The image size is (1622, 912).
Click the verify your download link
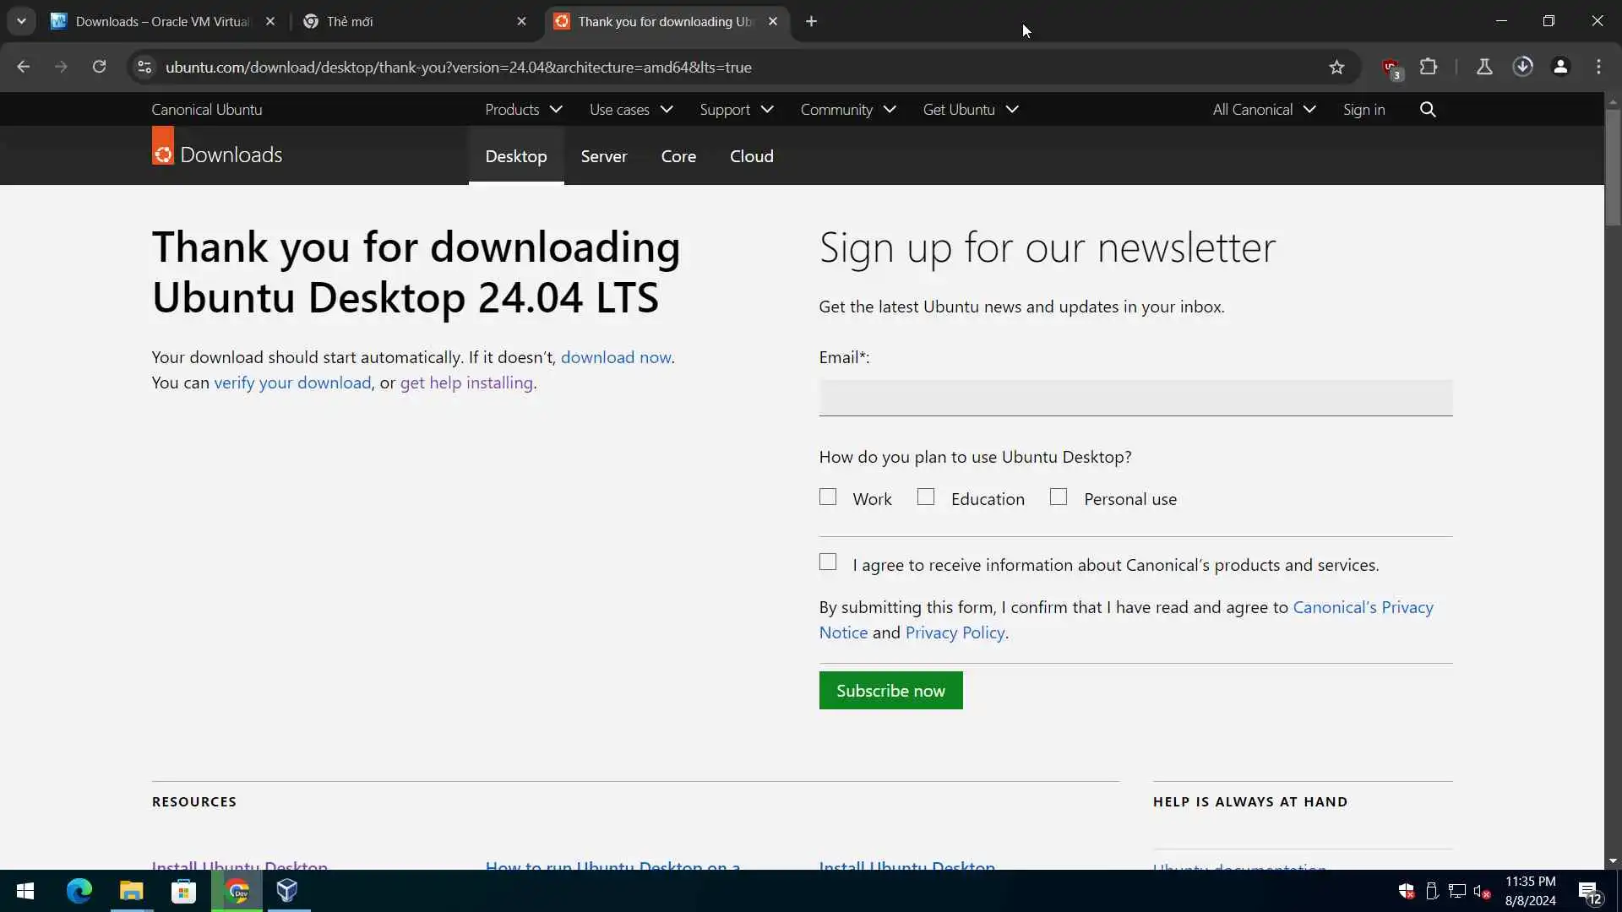click(292, 383)
